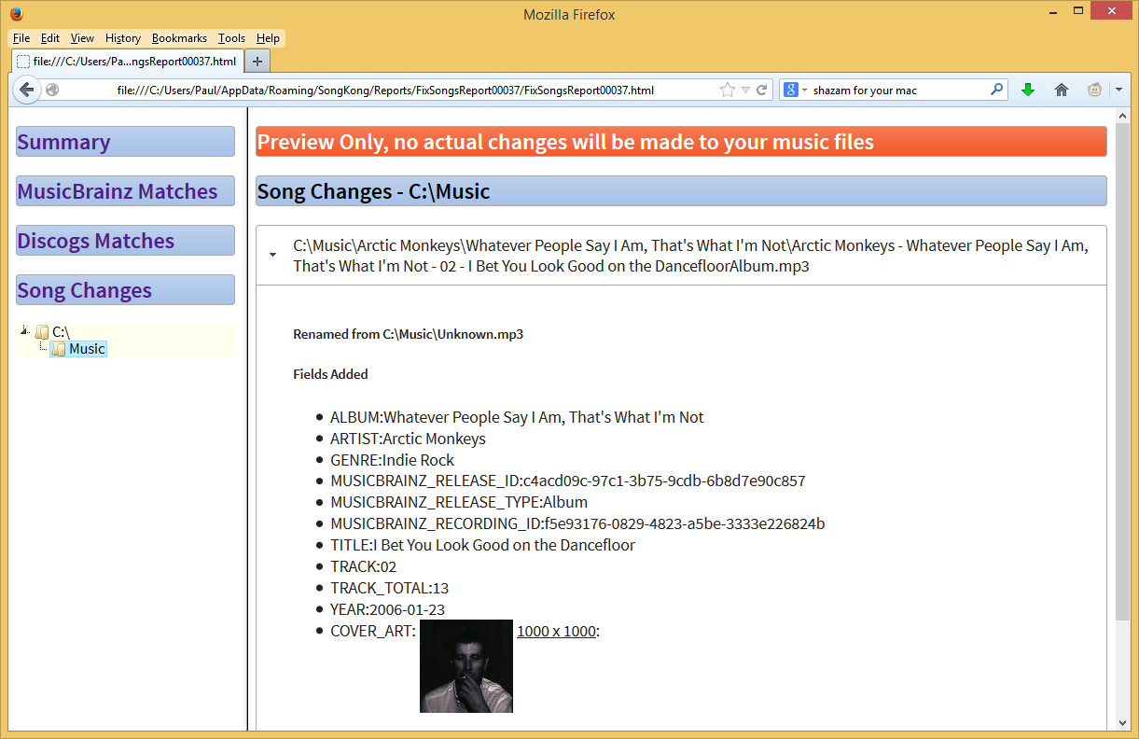Click ARTIST:Arctic Monkeys line

(x=408, y=439)
